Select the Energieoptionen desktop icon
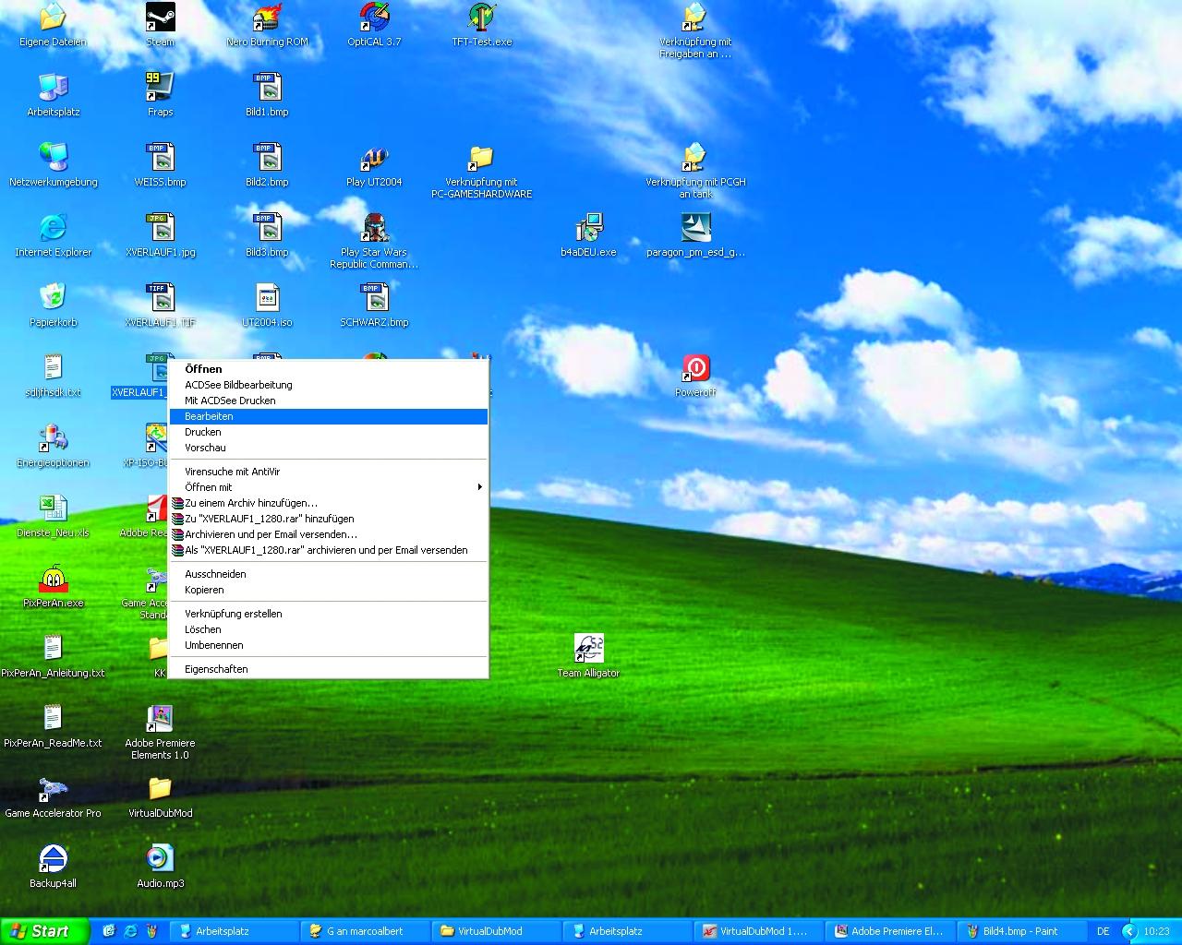 coord(53,438)
